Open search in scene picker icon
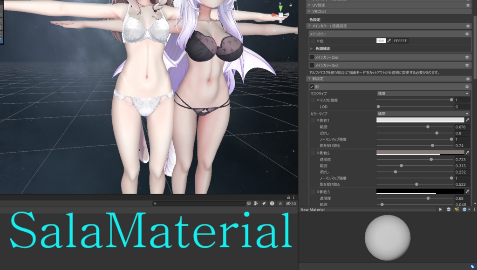 click(249, 203)
